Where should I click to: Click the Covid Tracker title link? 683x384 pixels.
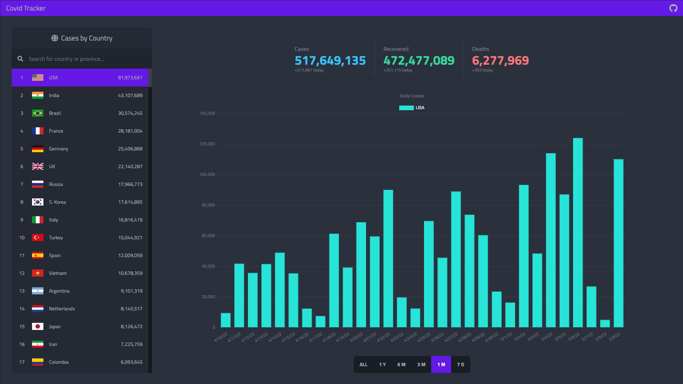pos(26,8)
